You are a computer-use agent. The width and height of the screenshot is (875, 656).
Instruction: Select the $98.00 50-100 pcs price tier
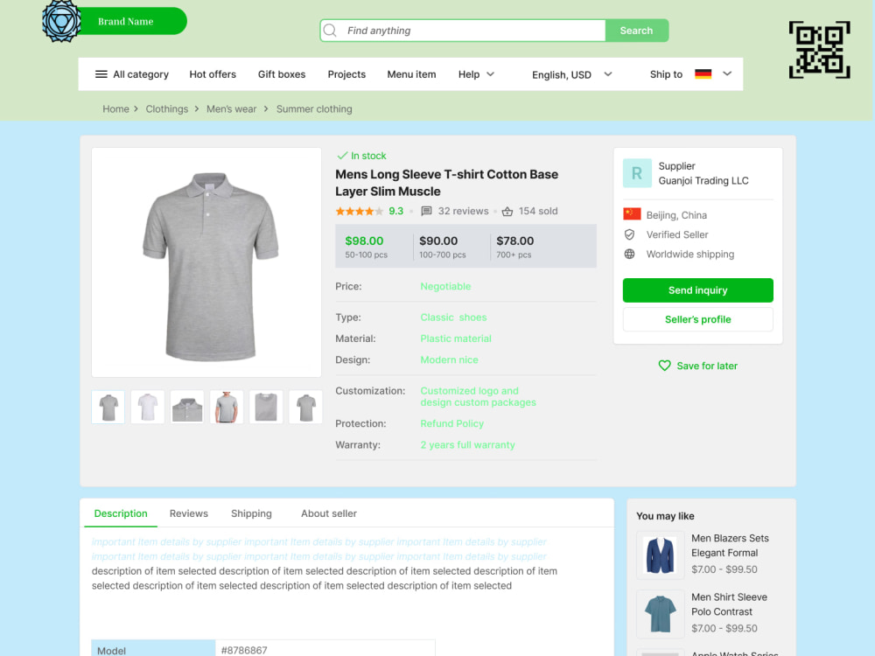[366, 247]
